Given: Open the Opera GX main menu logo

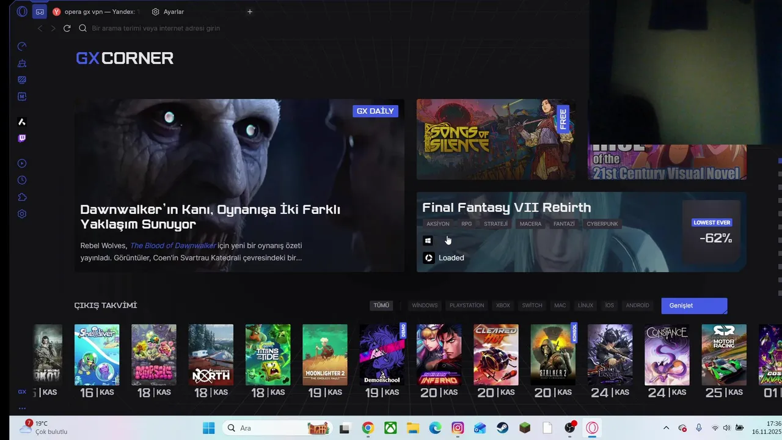Looking at the screenshot, I should click(22, 12).
